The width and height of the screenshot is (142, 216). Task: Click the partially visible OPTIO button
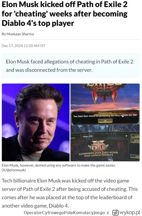pos(135,141)
